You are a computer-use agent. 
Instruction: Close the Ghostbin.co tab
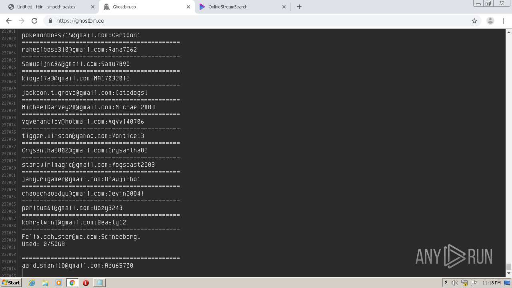pos(188,7)
